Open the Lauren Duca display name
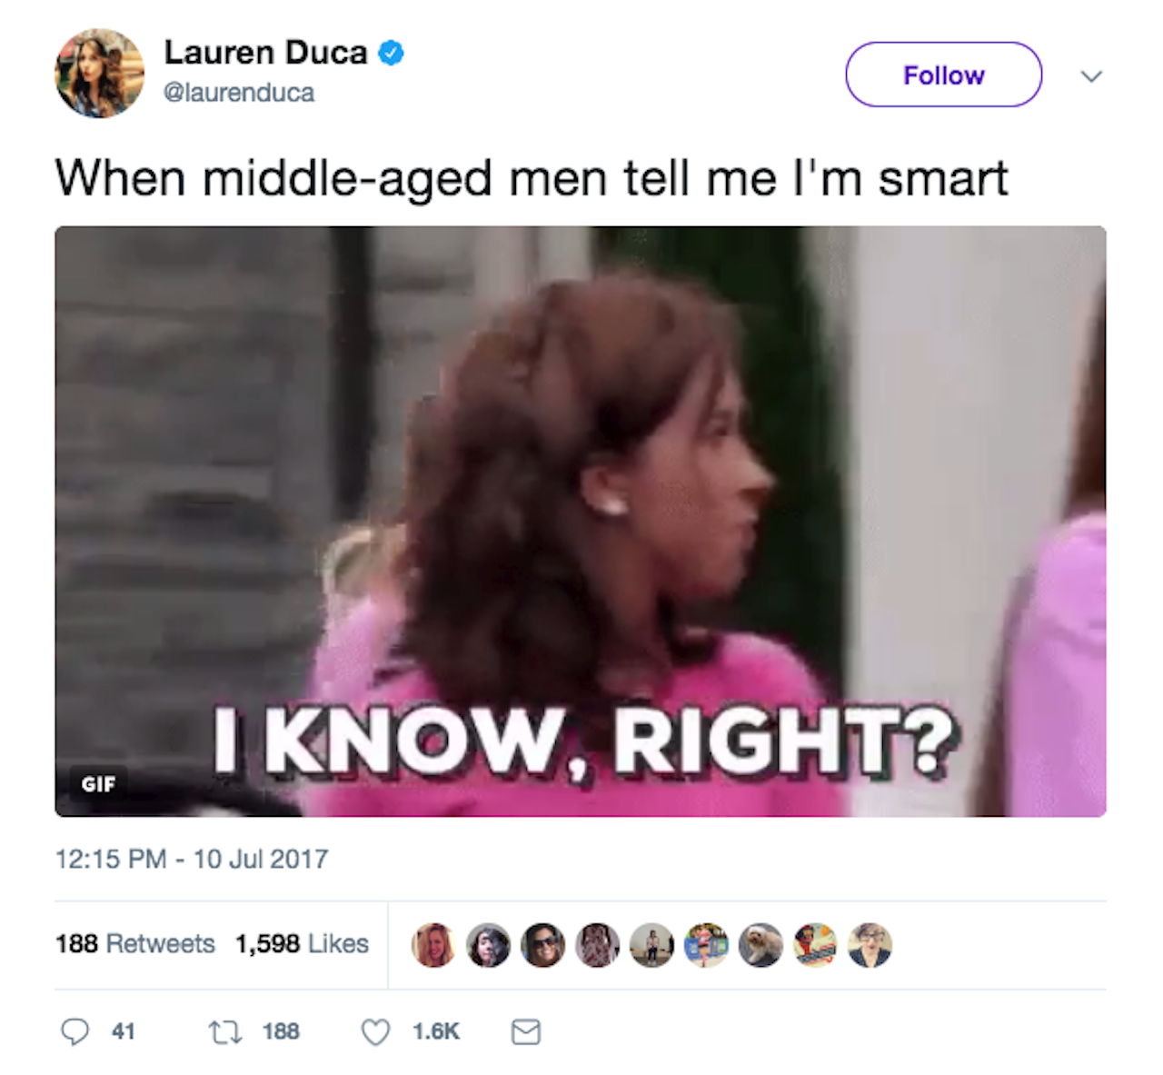The image size is (1163, 1075). point(265,53)
